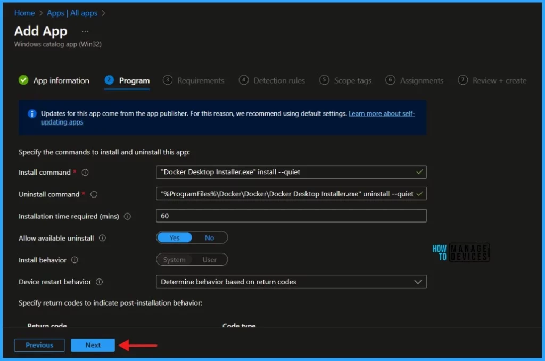545x361 pixels.
Task: Click the 'Installation time required (mins)' label
Action: [69, 216]
